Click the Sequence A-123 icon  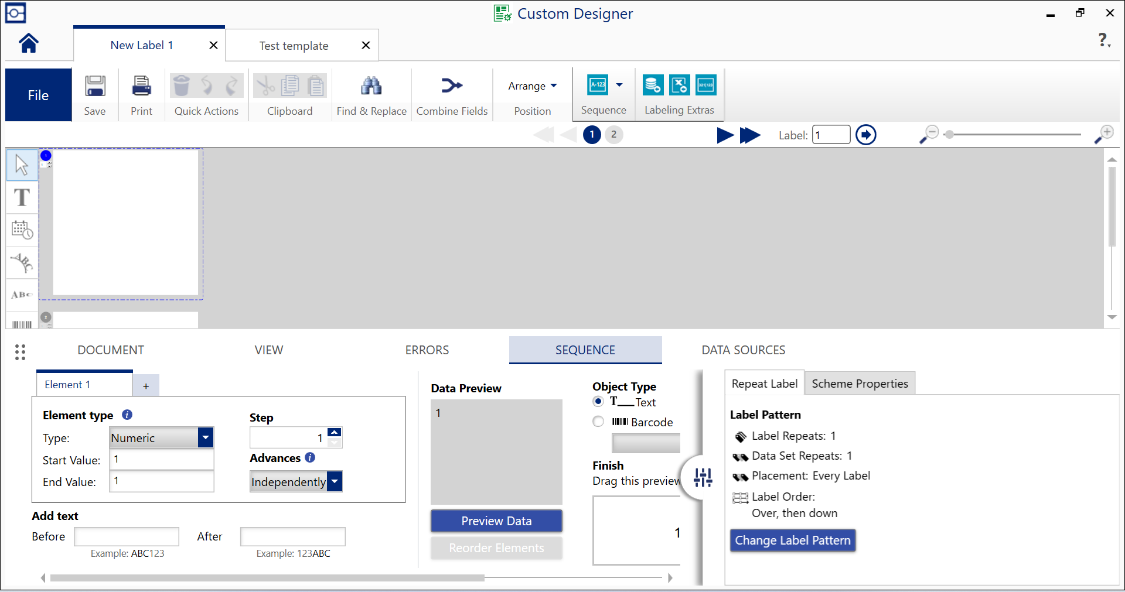[598, 85]
